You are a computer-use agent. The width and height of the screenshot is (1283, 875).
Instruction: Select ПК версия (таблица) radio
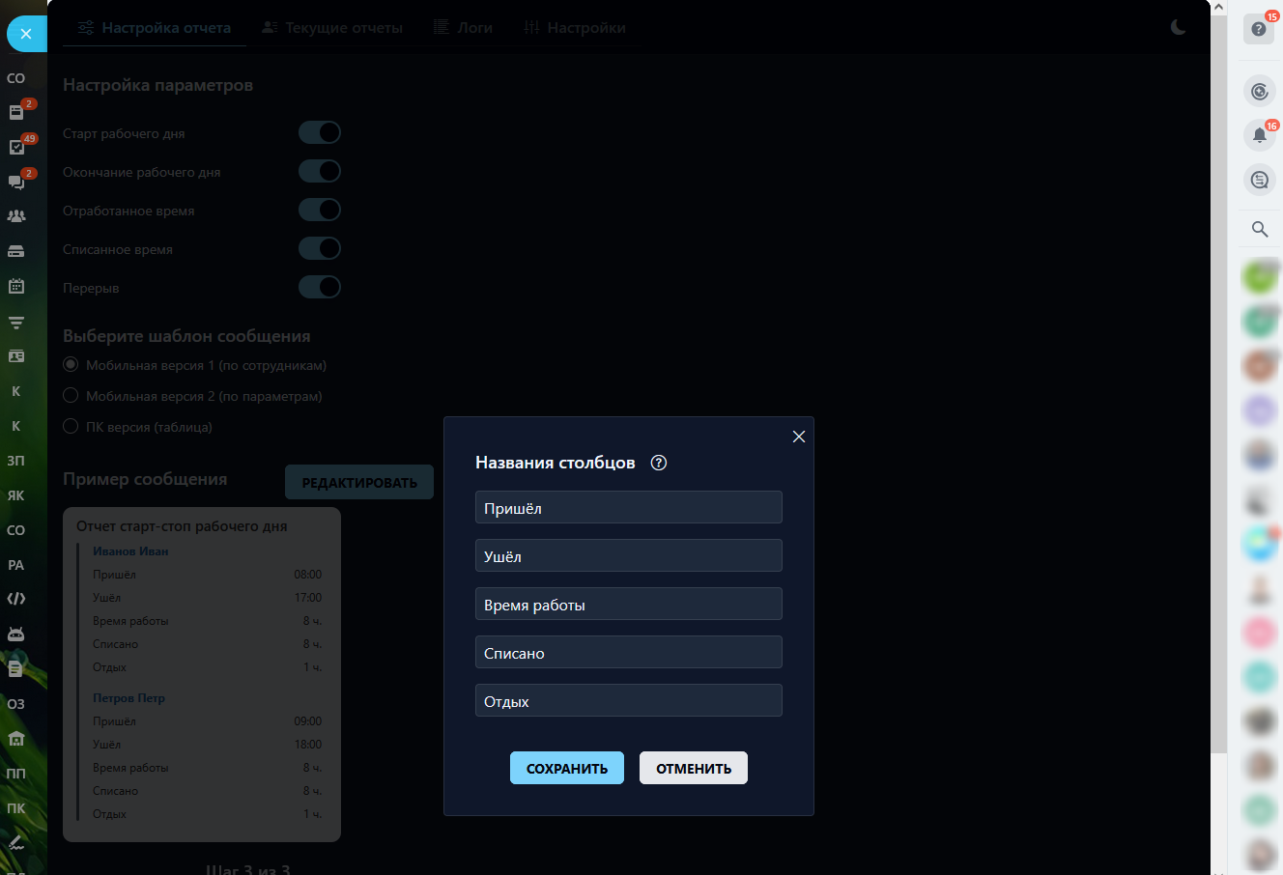71,427
